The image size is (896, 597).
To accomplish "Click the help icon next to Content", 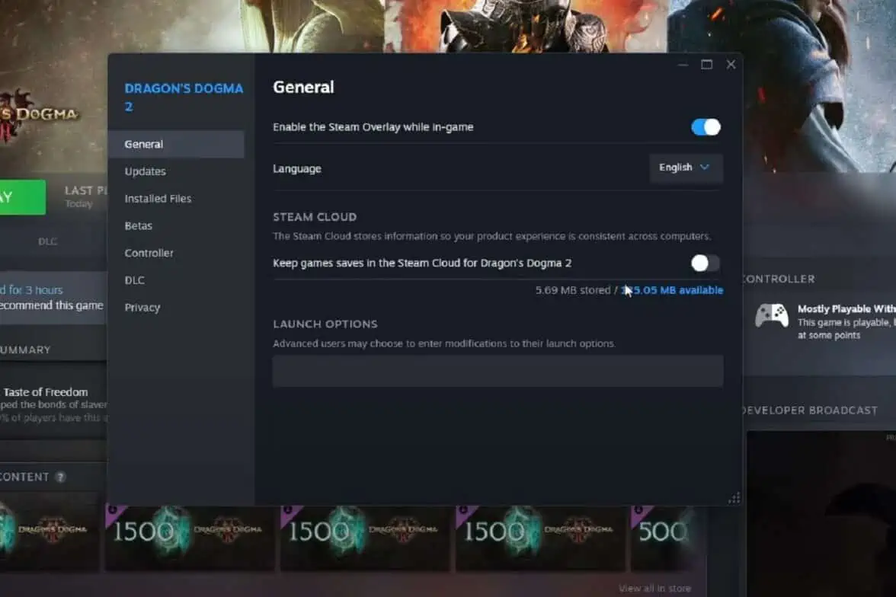I will [60, 477].
